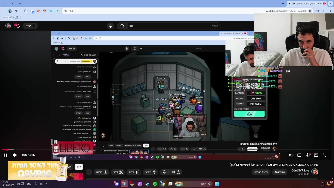This screenshot has width=334, height=188.
Task: Start voice search with the microphone icon
Action: [110, 26]
